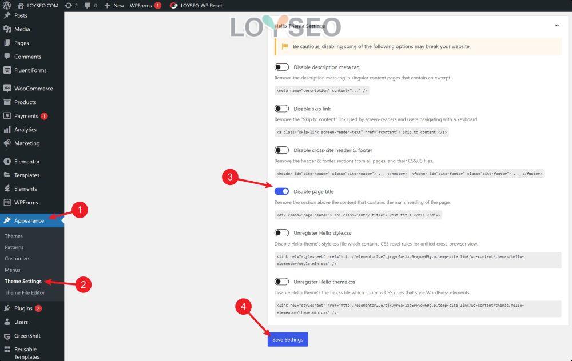Toggle Disable description meta tag switch
The width and height of the screenshot is (572, 361).
(281, 67)
